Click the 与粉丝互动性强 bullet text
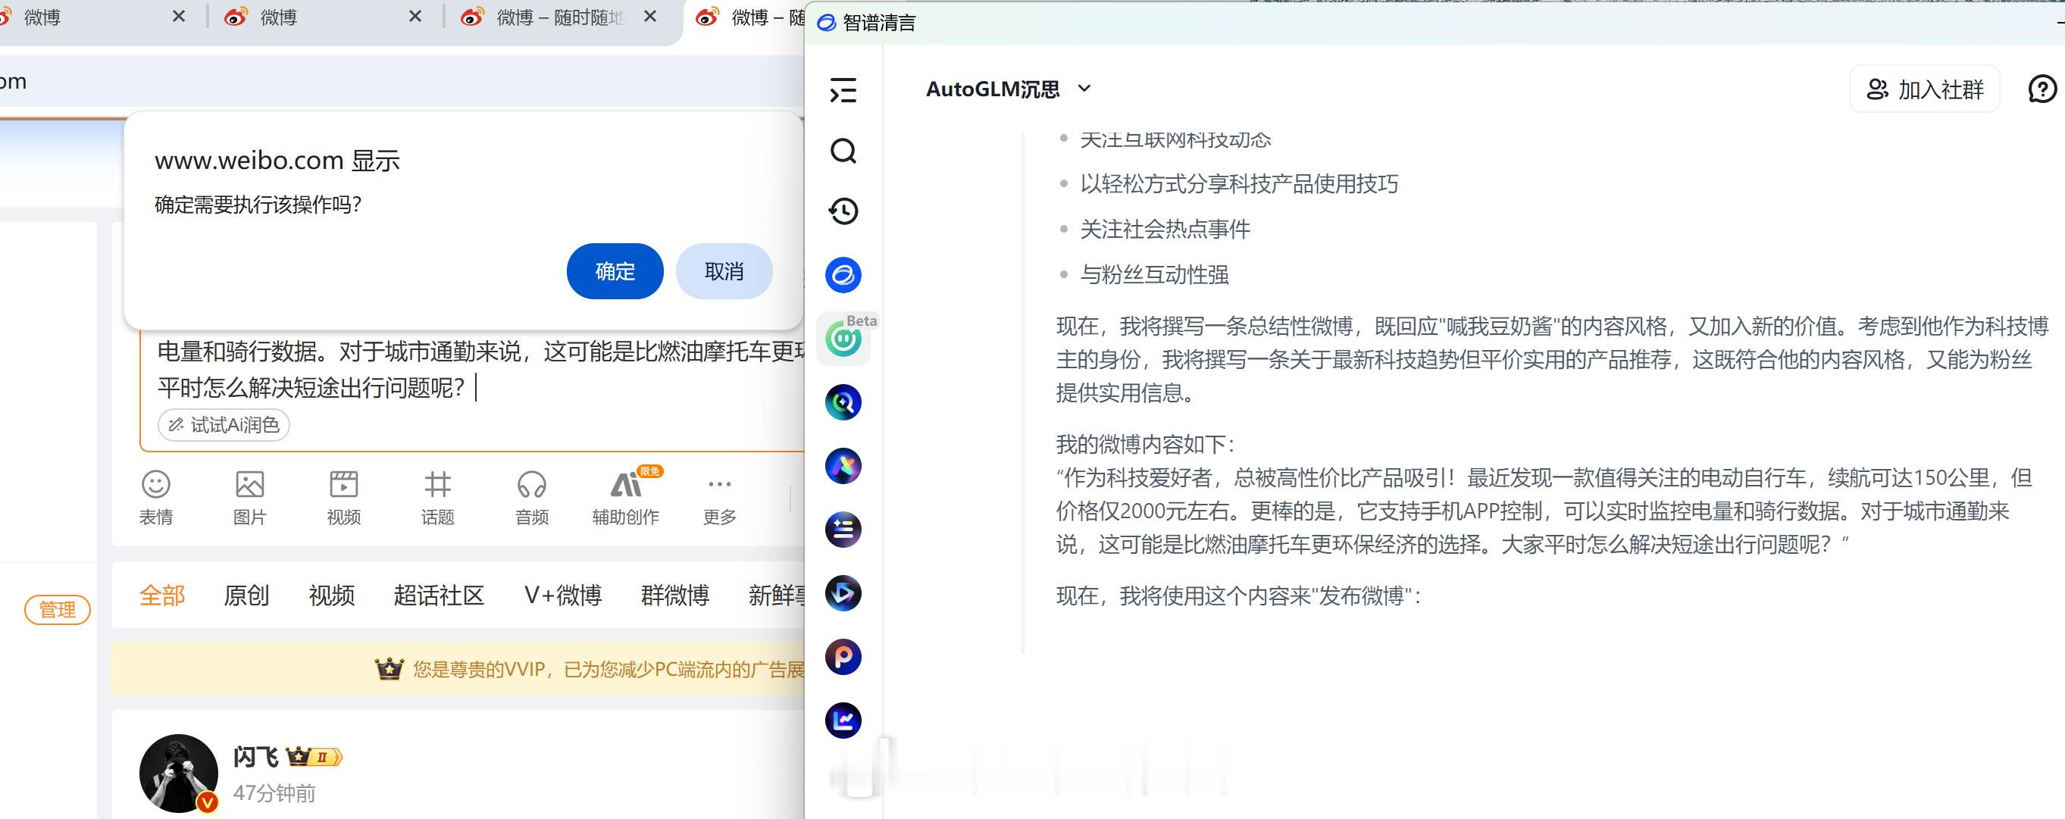 pos(1154,275)
